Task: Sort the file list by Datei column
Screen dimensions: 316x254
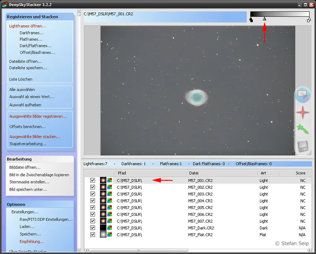Action: click(x=222, y=173)
